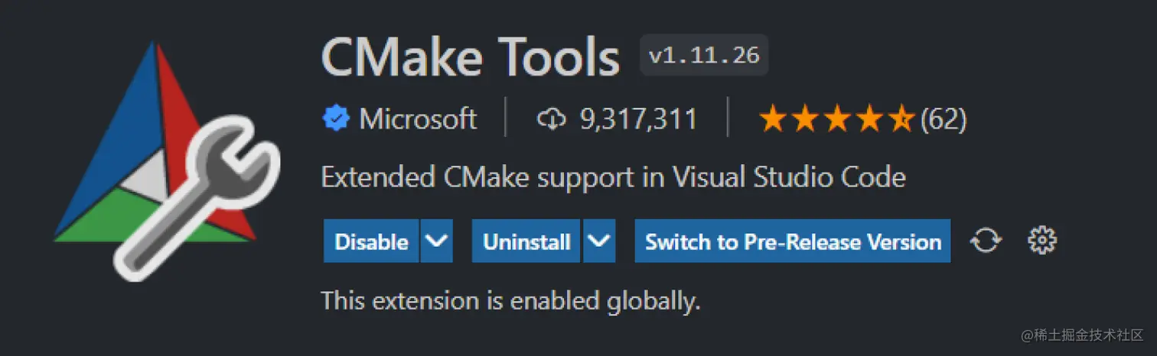1157x356 pixels.
Task: Click the blue verified publisher badge
Action: [334, 119]
